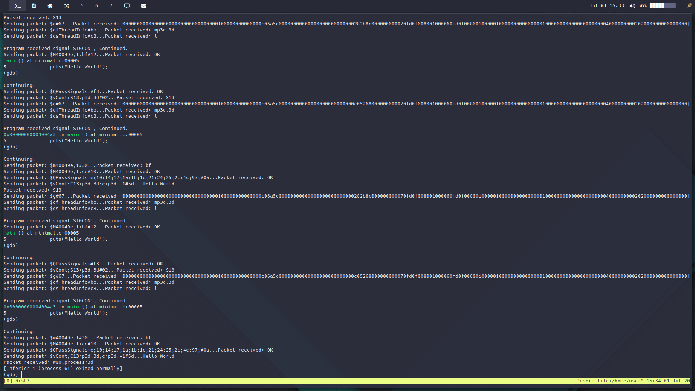Click the "[Inferior 1 (process 61) exited normally]" line

click(x=63, y=369)
